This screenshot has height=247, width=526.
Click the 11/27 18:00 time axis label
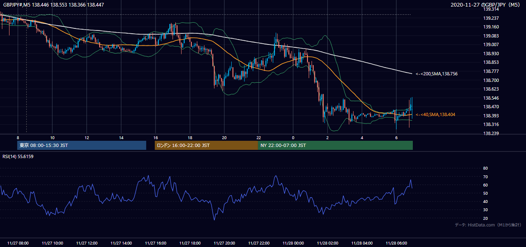click(x=190, y=243)
